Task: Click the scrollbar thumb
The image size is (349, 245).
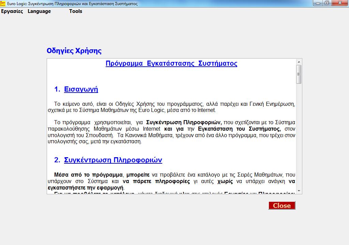Action: pos(300,75)
